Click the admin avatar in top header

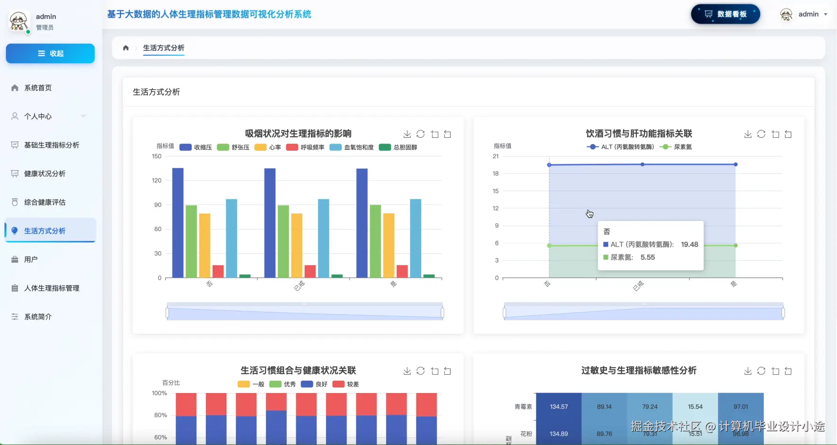(x=786, y=15)
